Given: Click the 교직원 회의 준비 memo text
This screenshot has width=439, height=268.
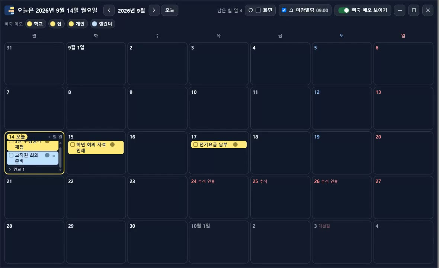Looking at the screenshot, I should point(26,158).
